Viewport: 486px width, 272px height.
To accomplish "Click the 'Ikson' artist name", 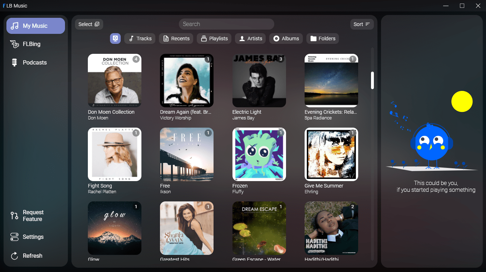I will [x=166, y=192].
